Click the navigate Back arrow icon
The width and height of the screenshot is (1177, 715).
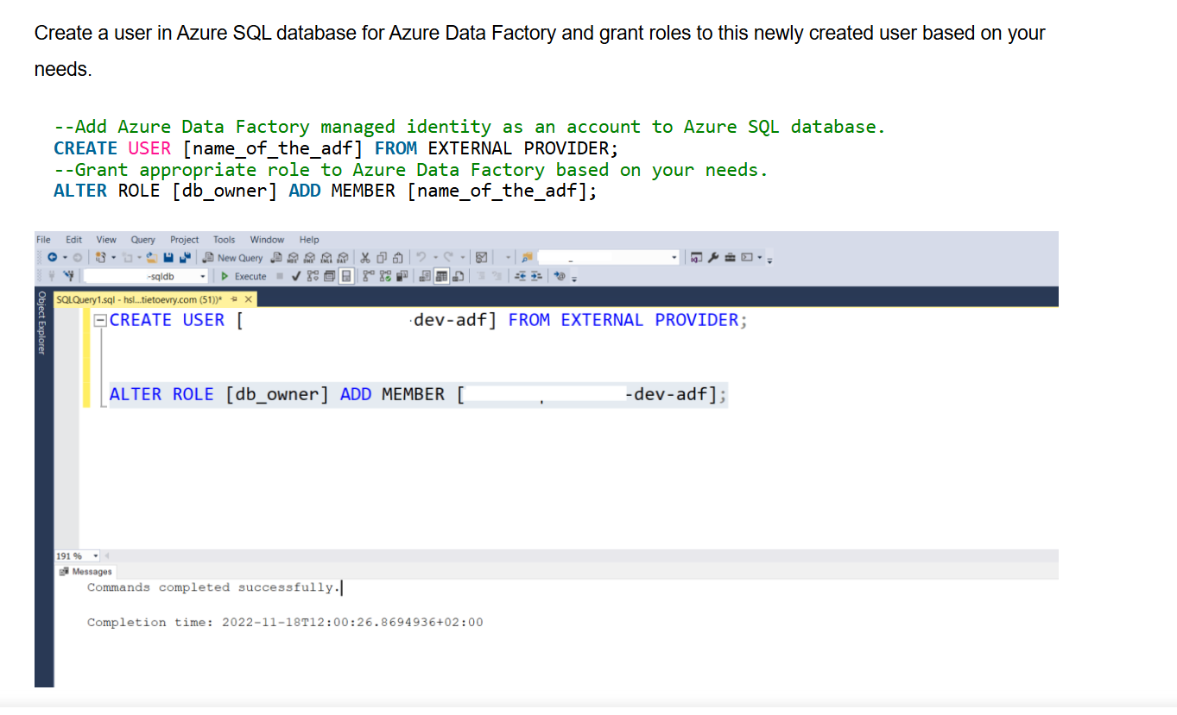click(x=52, y=257)
